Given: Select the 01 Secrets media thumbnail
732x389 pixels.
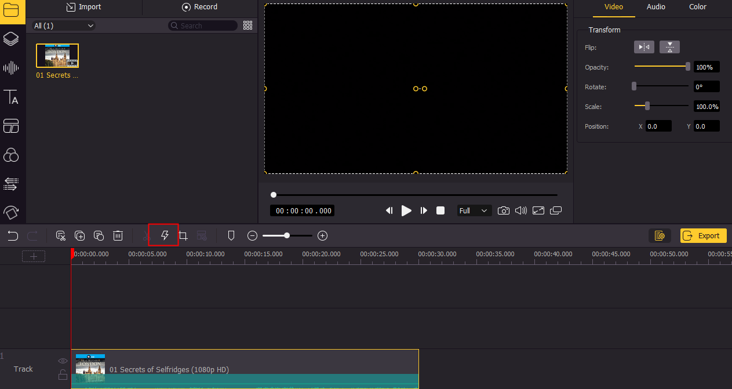Looking at the screenshot, I should (57, 56).
